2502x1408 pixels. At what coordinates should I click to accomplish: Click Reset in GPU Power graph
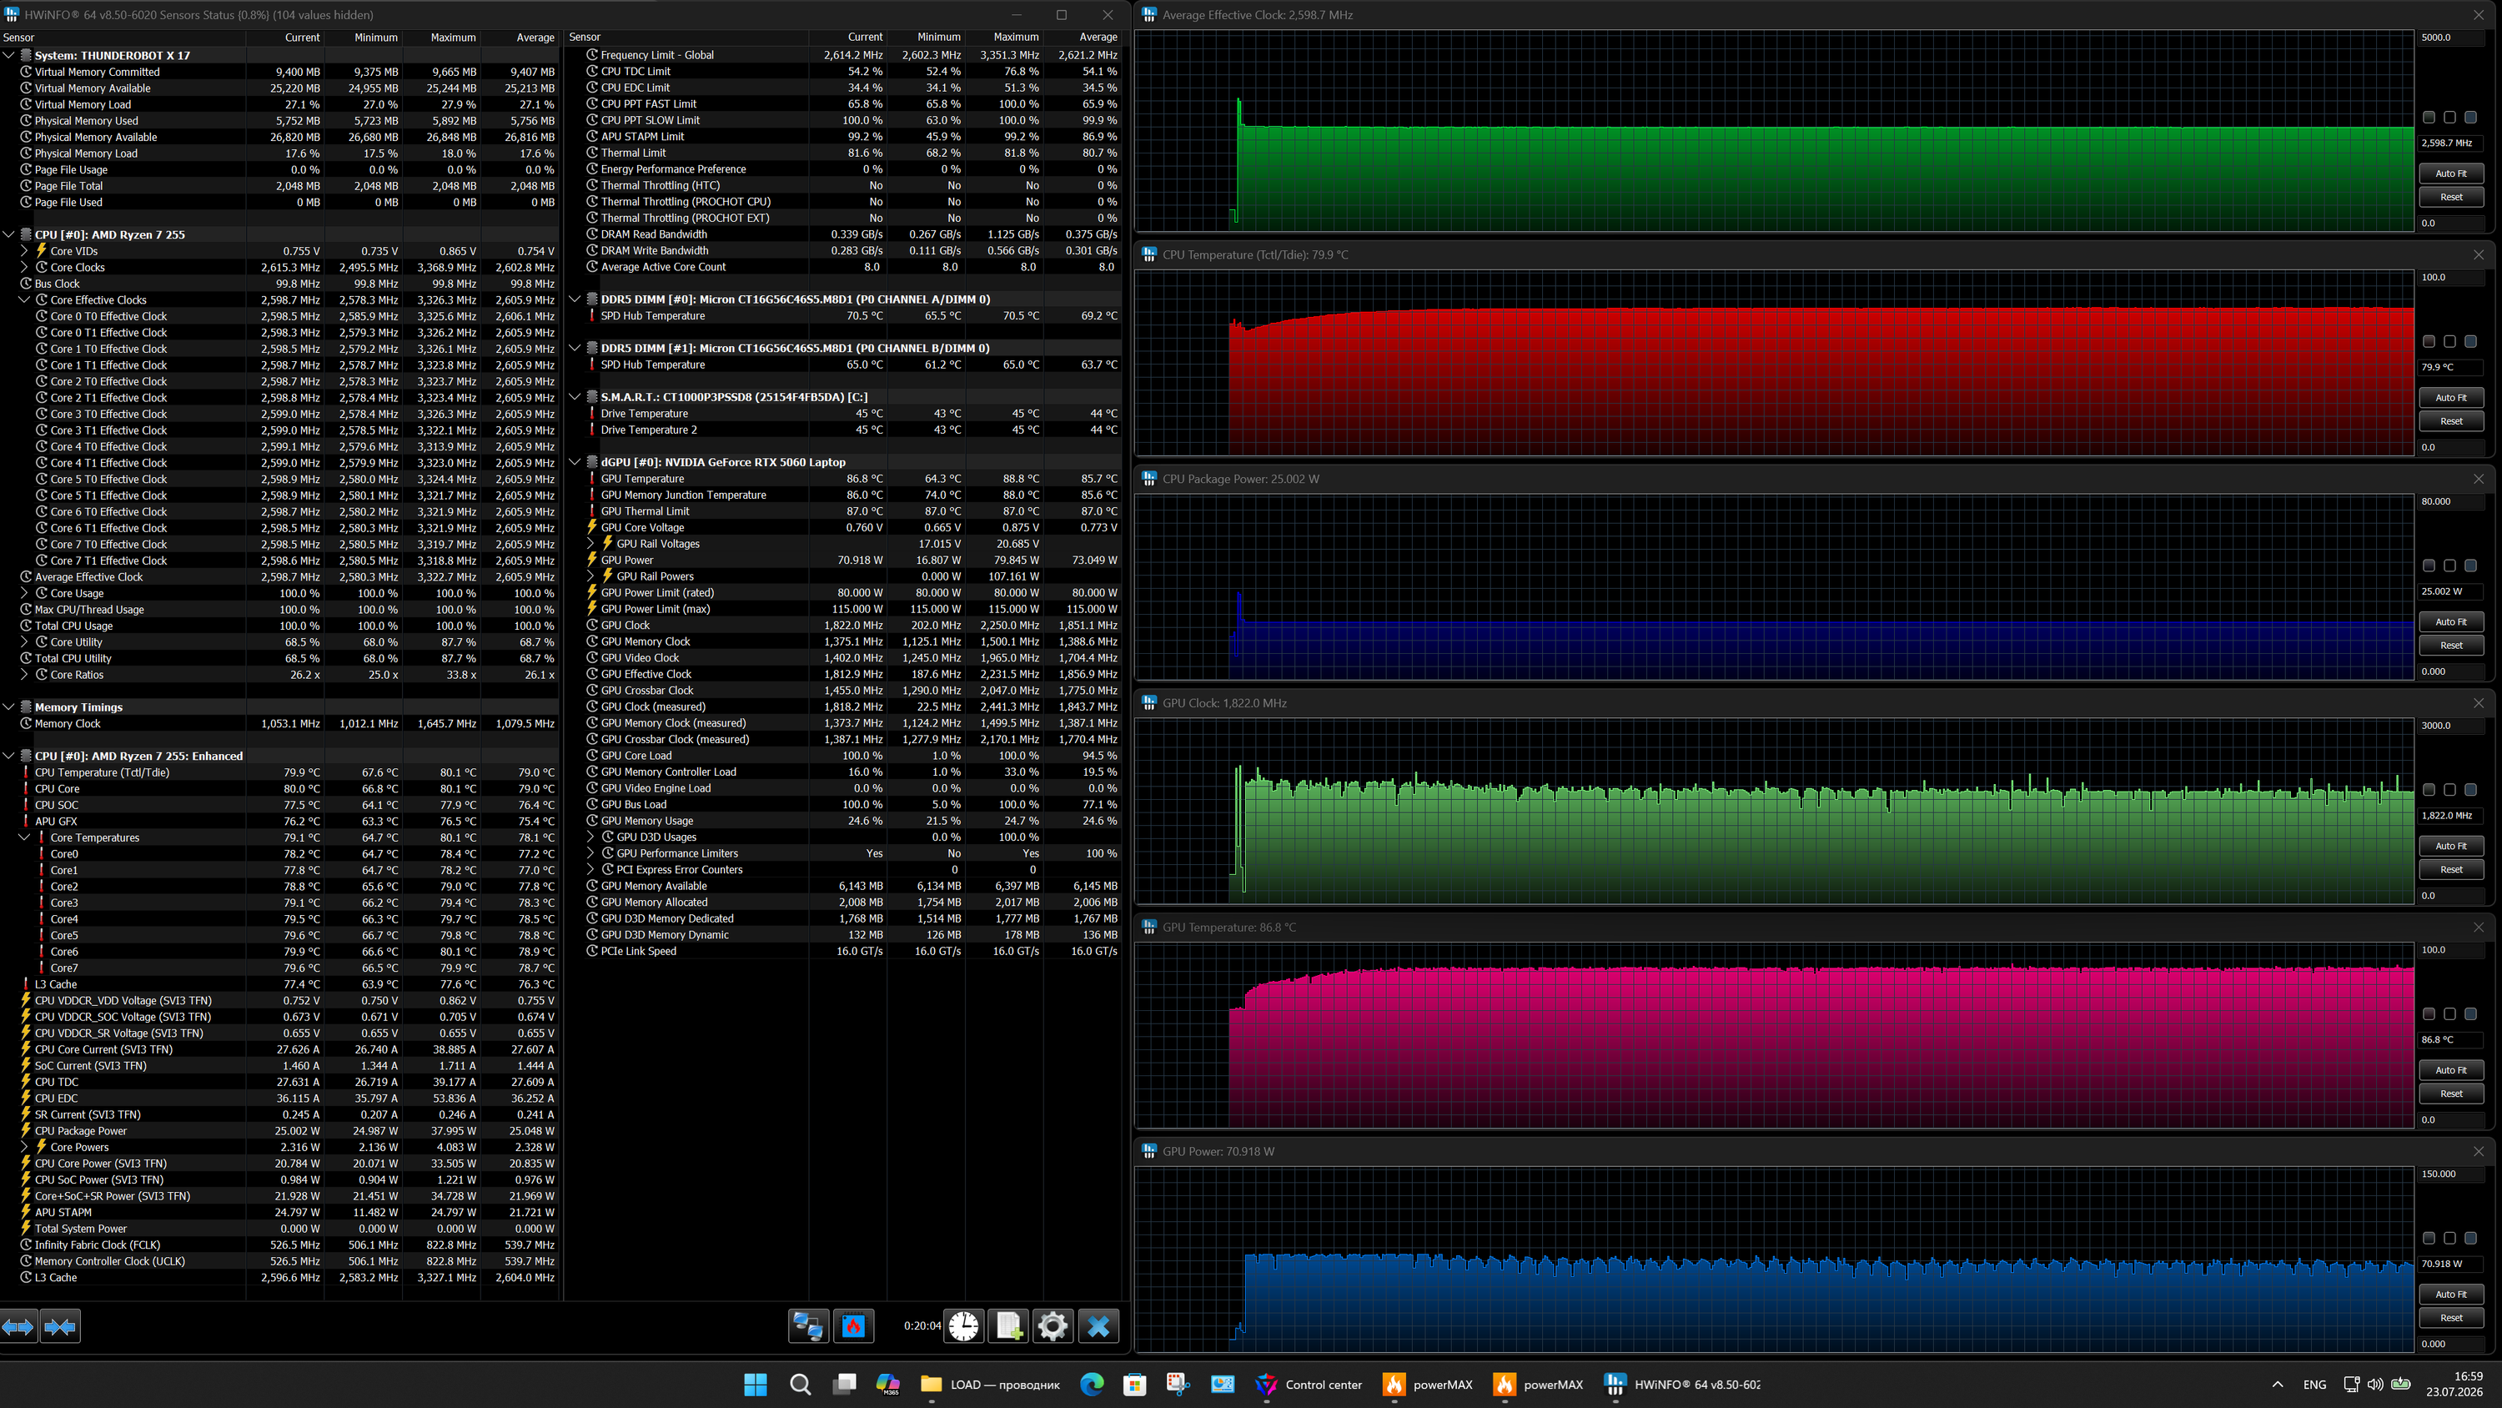click(2450, 1319)
